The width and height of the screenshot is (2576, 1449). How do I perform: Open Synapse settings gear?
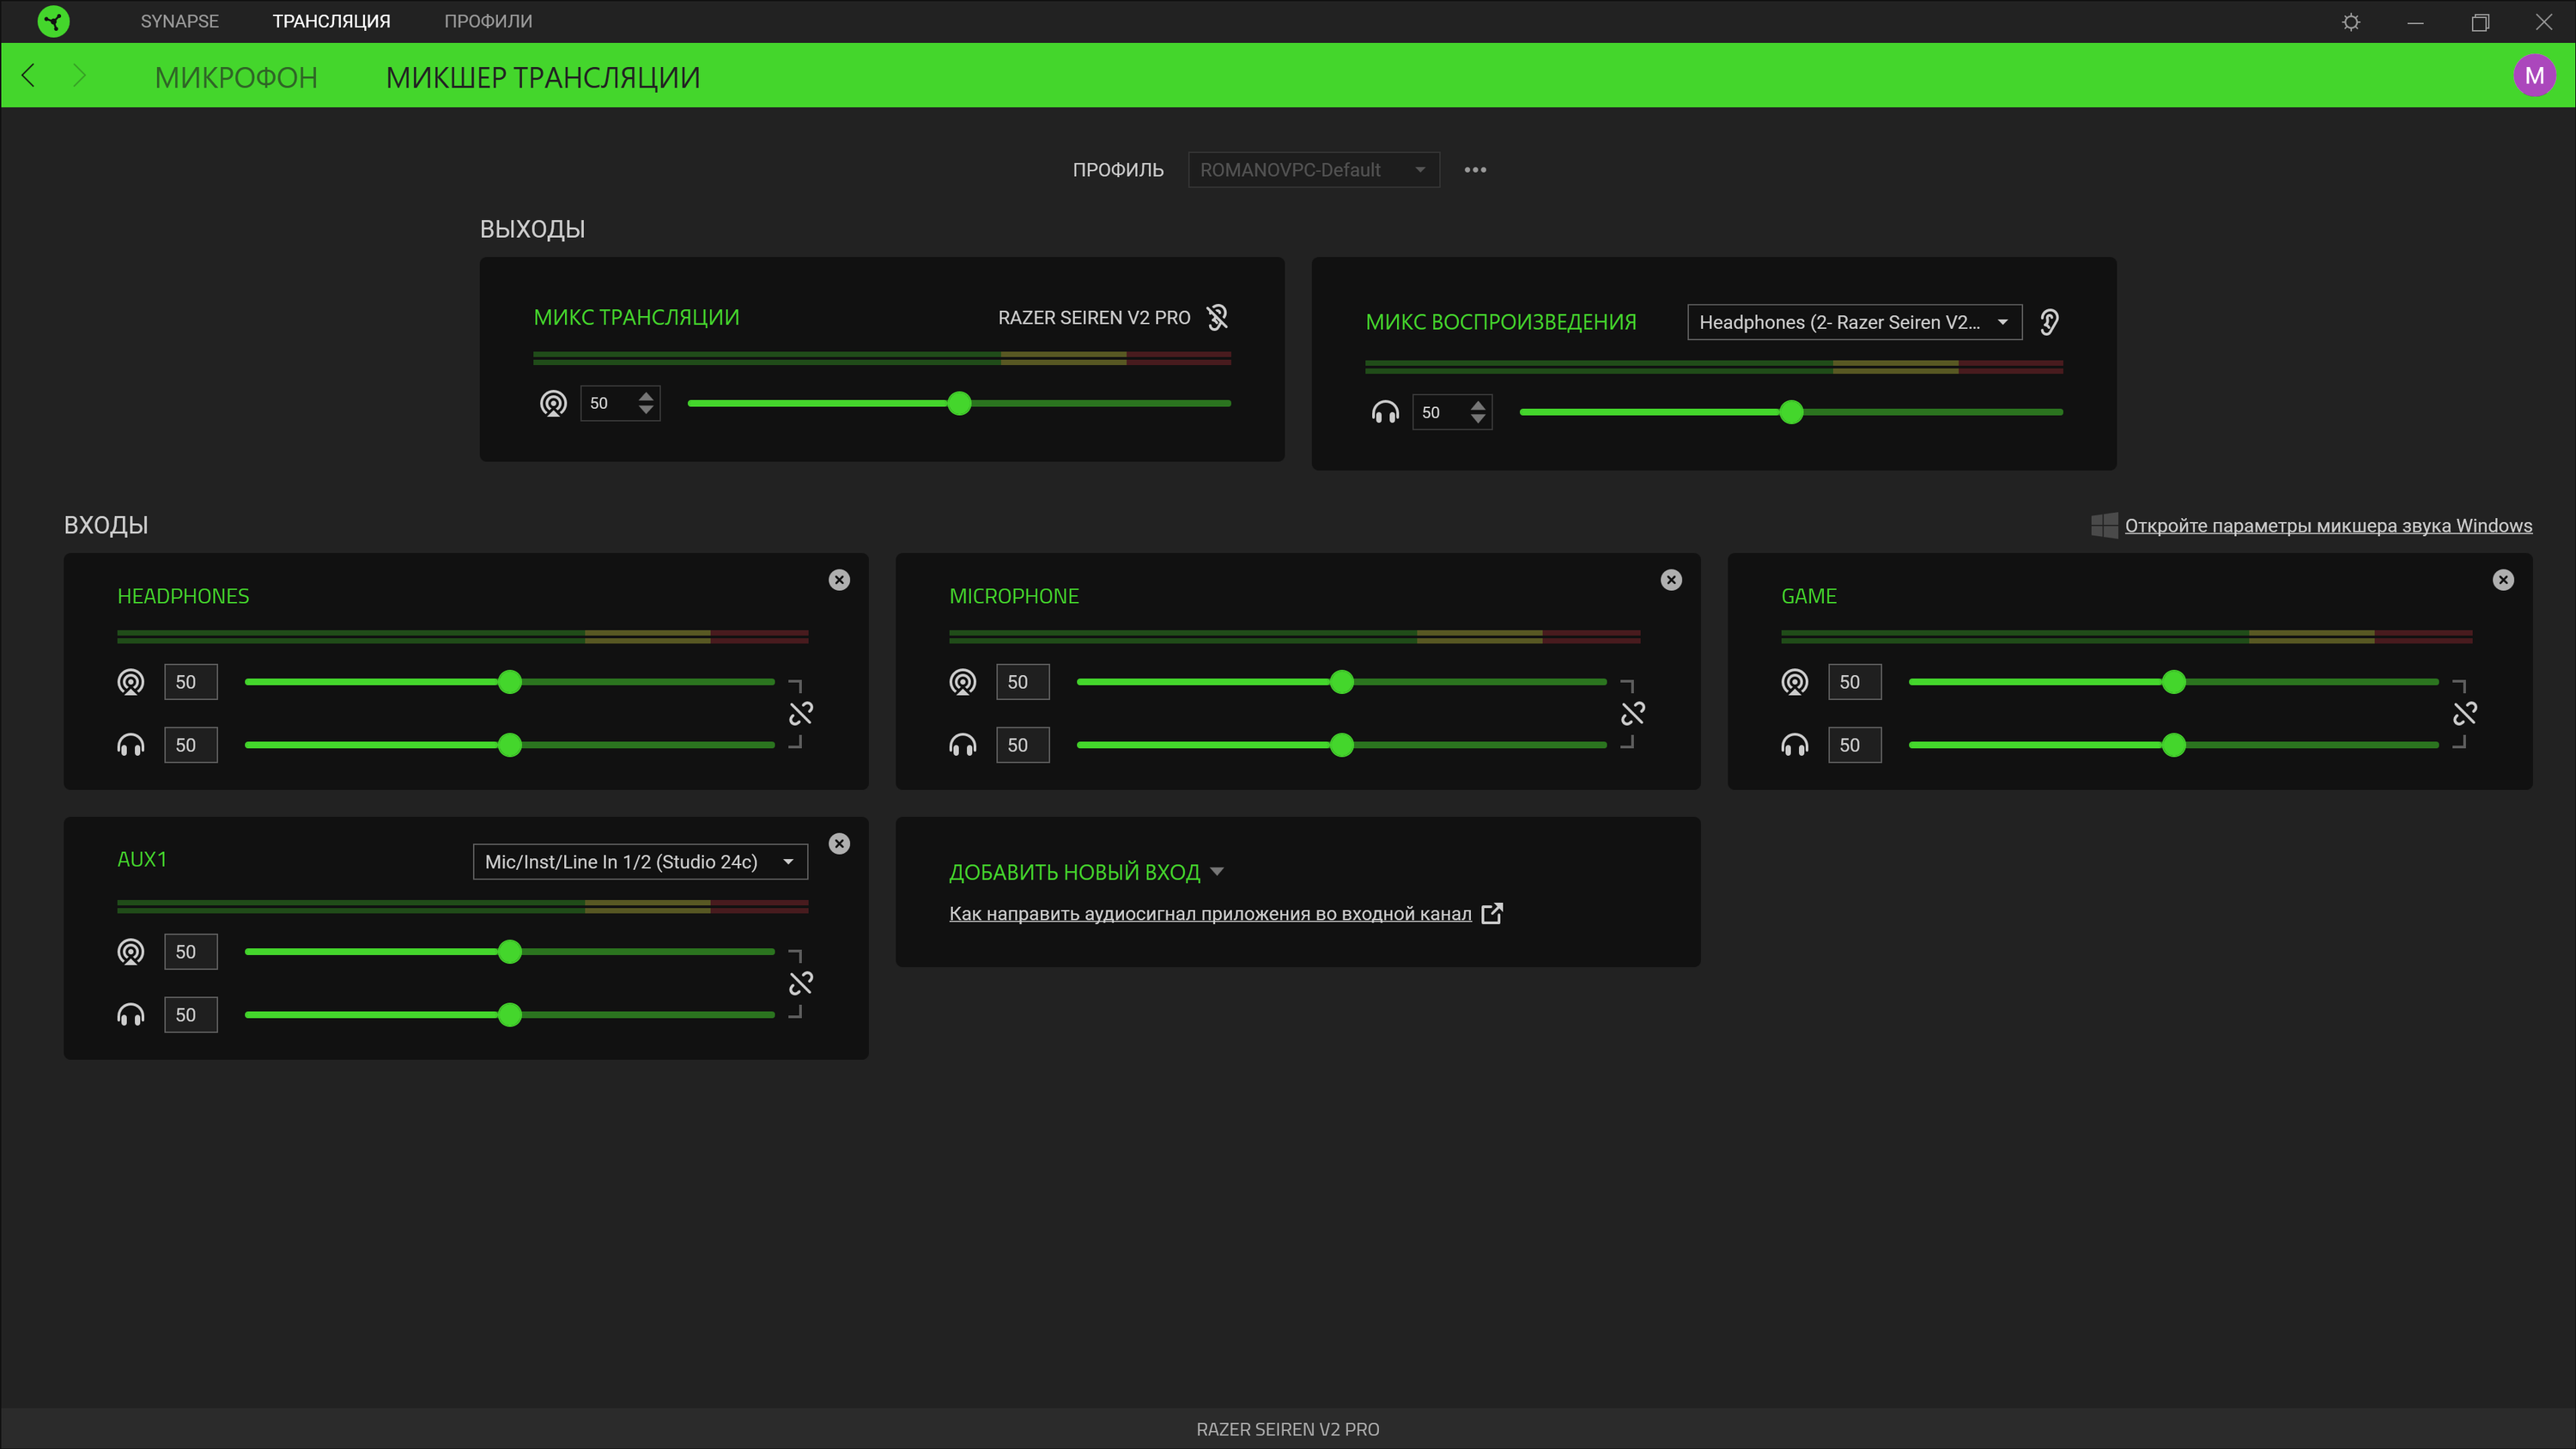(x=2350, y=22)
